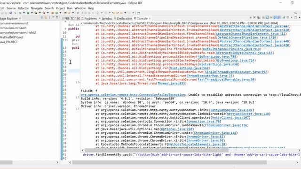Viewport: 301px width, 169px height.
Task: Open the ChromiumDriver.java:116 stack trace link
Action: coord(226,125)
